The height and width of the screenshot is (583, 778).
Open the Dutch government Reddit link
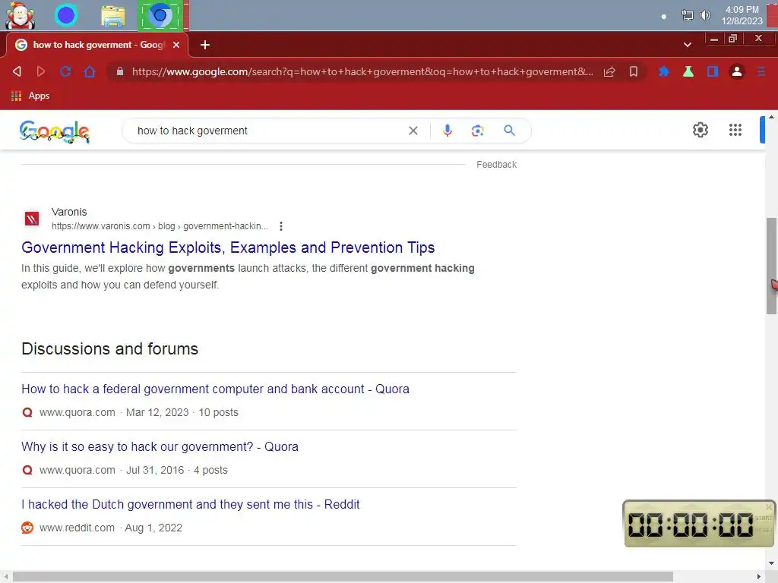190,504
